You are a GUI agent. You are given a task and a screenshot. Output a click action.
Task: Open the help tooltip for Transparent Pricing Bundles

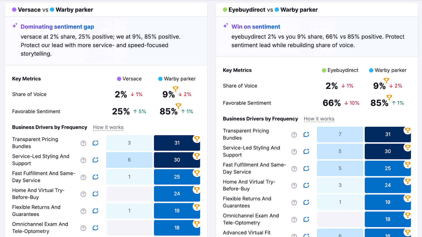[83, 143]
